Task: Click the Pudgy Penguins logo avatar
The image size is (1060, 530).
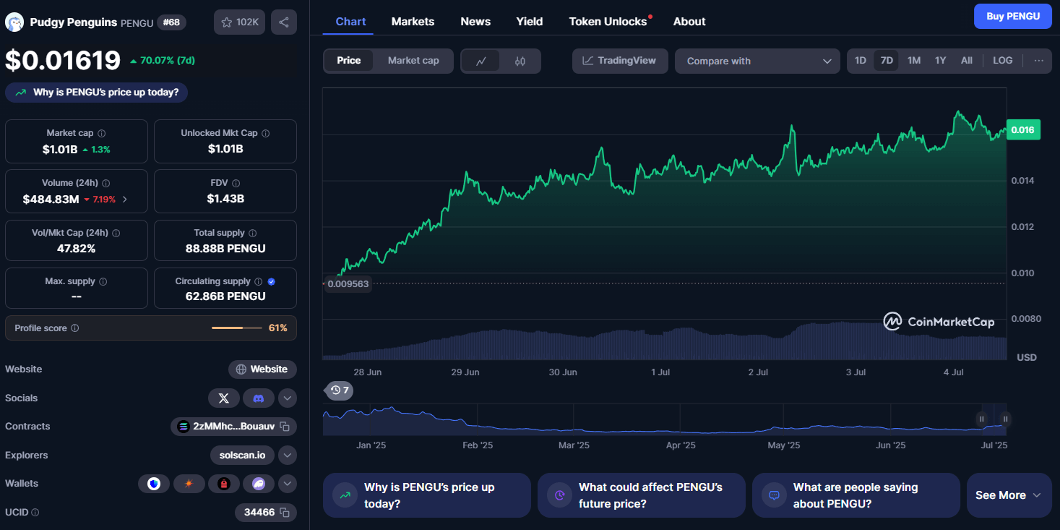Action: [14, 22]
